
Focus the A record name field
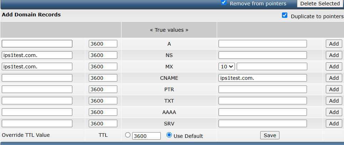coord(37,44)
